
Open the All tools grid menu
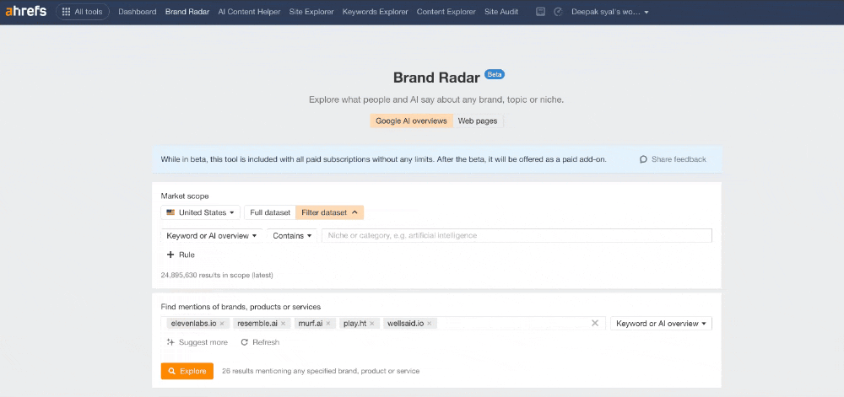pyautogui.click(x=83, y=12)
